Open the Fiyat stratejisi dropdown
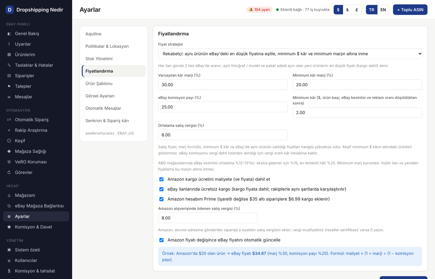435x279 pixels. coord(290,54)
